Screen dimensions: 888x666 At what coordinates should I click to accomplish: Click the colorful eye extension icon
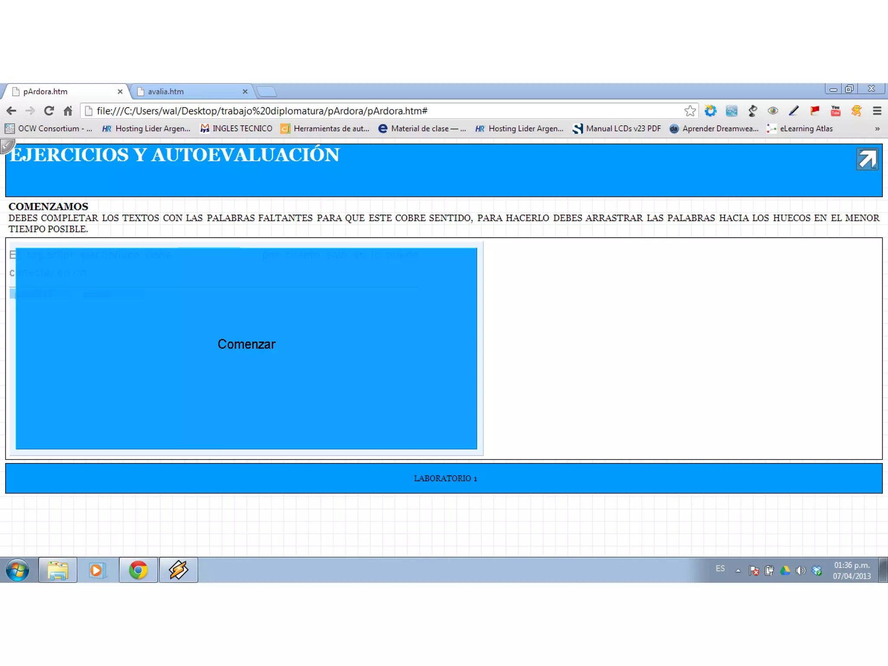coord(773,111)
